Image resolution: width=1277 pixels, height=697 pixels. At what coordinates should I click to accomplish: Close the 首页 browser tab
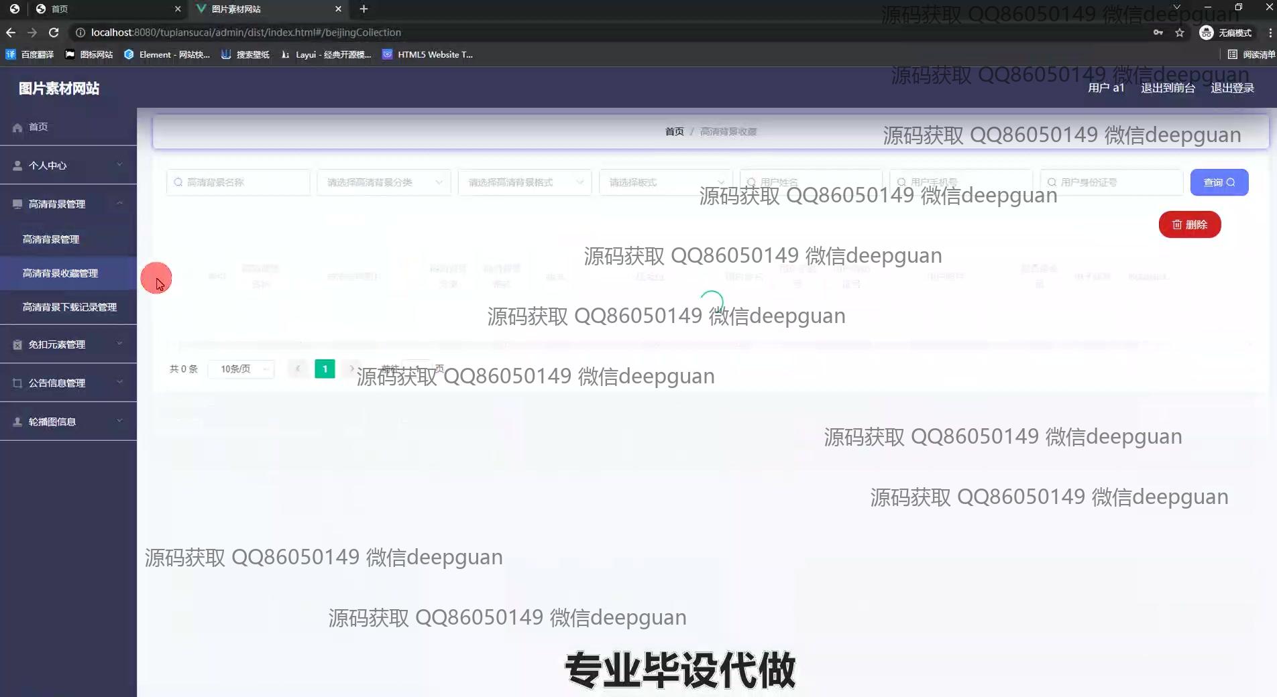[178, 9]
